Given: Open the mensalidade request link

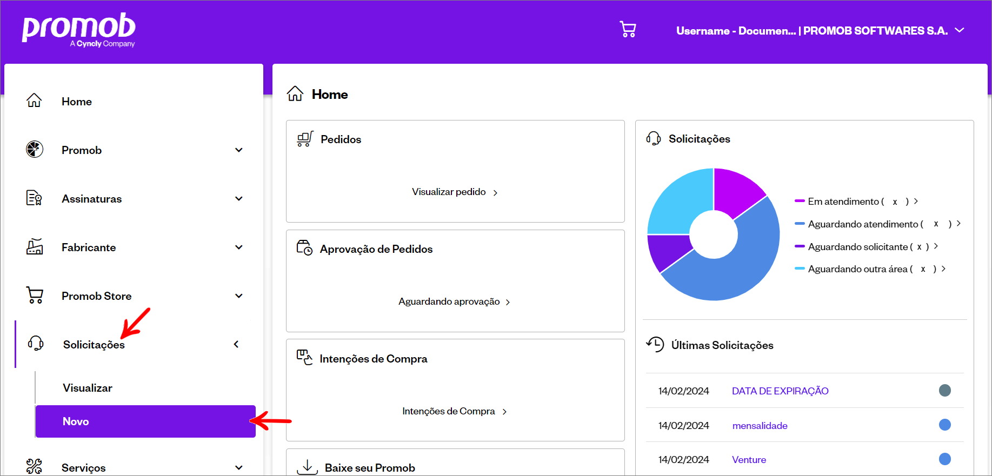Looking at the screenshot, I should (x=760, y=426).
